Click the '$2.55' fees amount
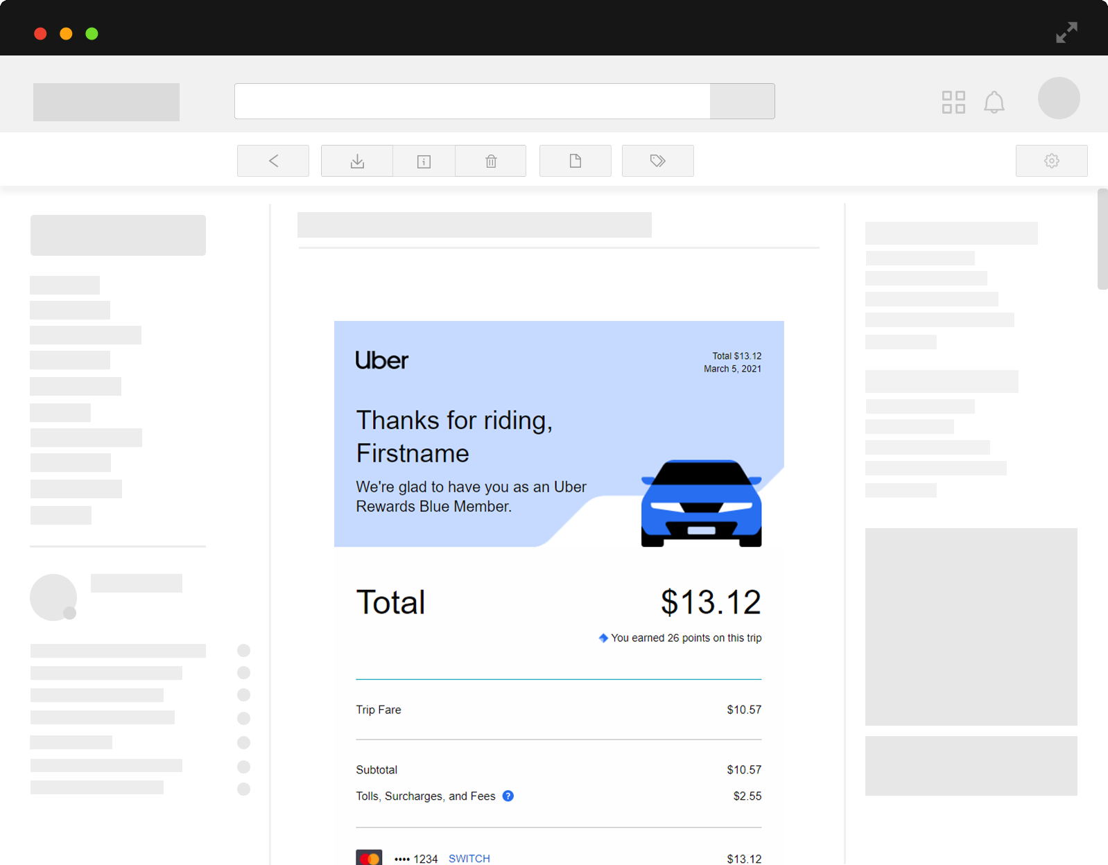This screenshot has height=865, width=1108. pyautogui.click(x=747, y=796)
